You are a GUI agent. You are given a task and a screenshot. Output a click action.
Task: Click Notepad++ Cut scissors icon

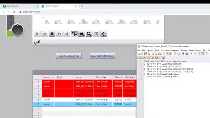click(164, 54)
